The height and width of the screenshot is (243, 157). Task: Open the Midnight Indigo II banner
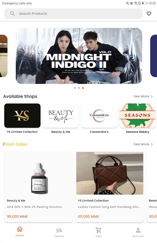79,56
